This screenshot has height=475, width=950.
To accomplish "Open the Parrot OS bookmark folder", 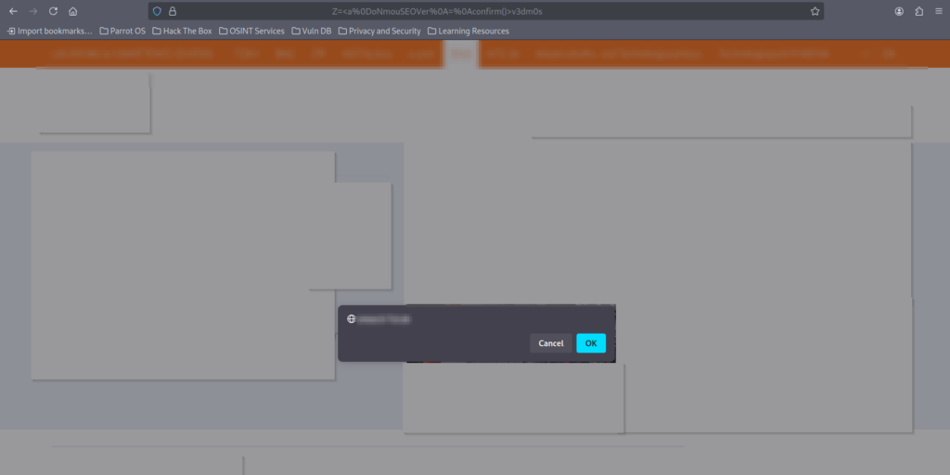I will [122, 31].
